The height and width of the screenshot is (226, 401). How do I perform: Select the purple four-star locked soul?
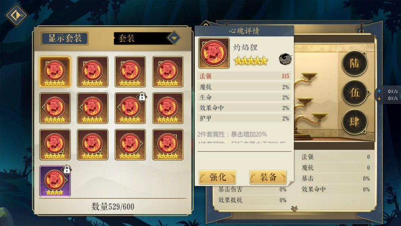(55, 181)
